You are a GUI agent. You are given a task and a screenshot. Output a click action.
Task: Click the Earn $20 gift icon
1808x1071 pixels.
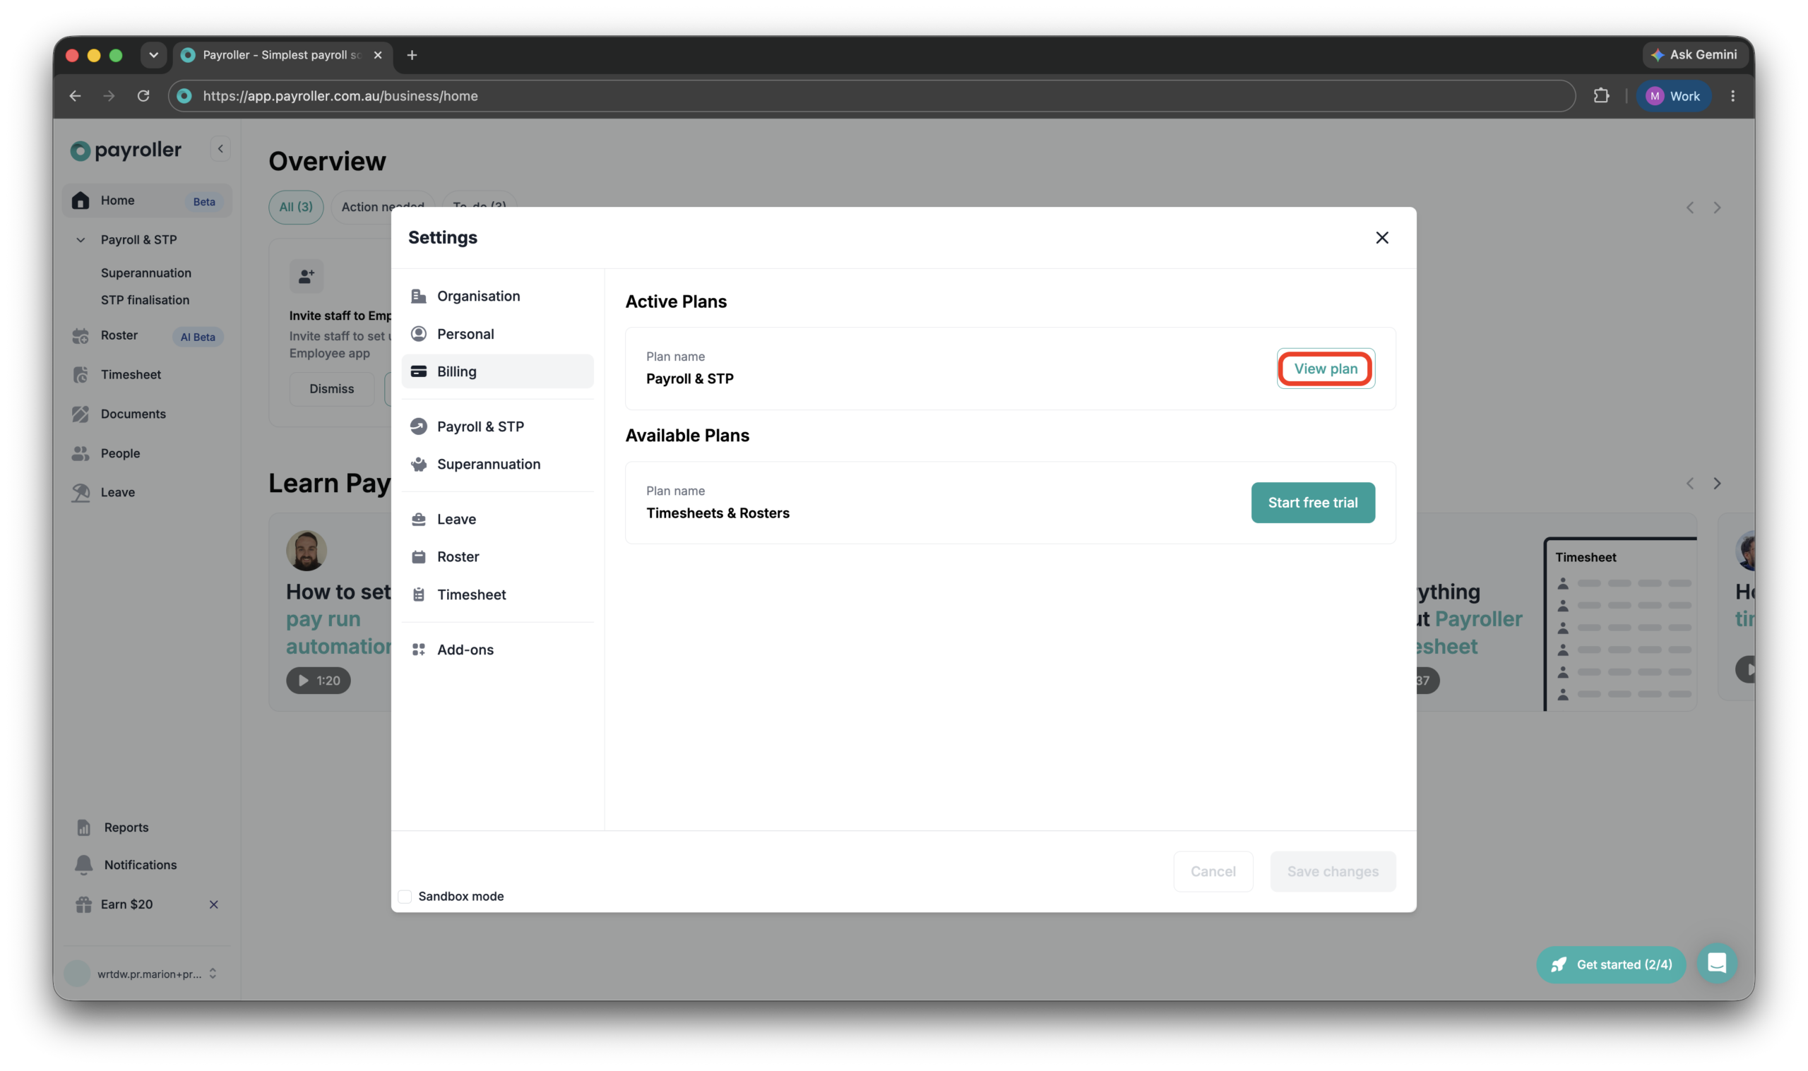point(84,904)
